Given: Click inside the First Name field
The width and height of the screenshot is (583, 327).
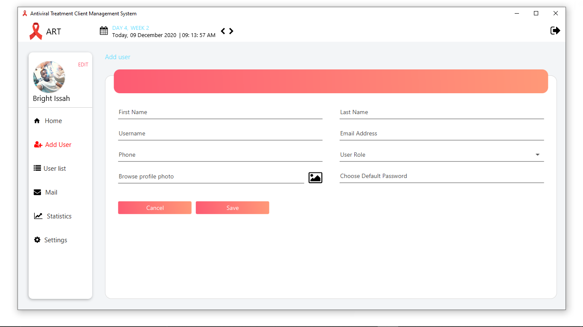Looking at the screenshot, I should (192, 112).
